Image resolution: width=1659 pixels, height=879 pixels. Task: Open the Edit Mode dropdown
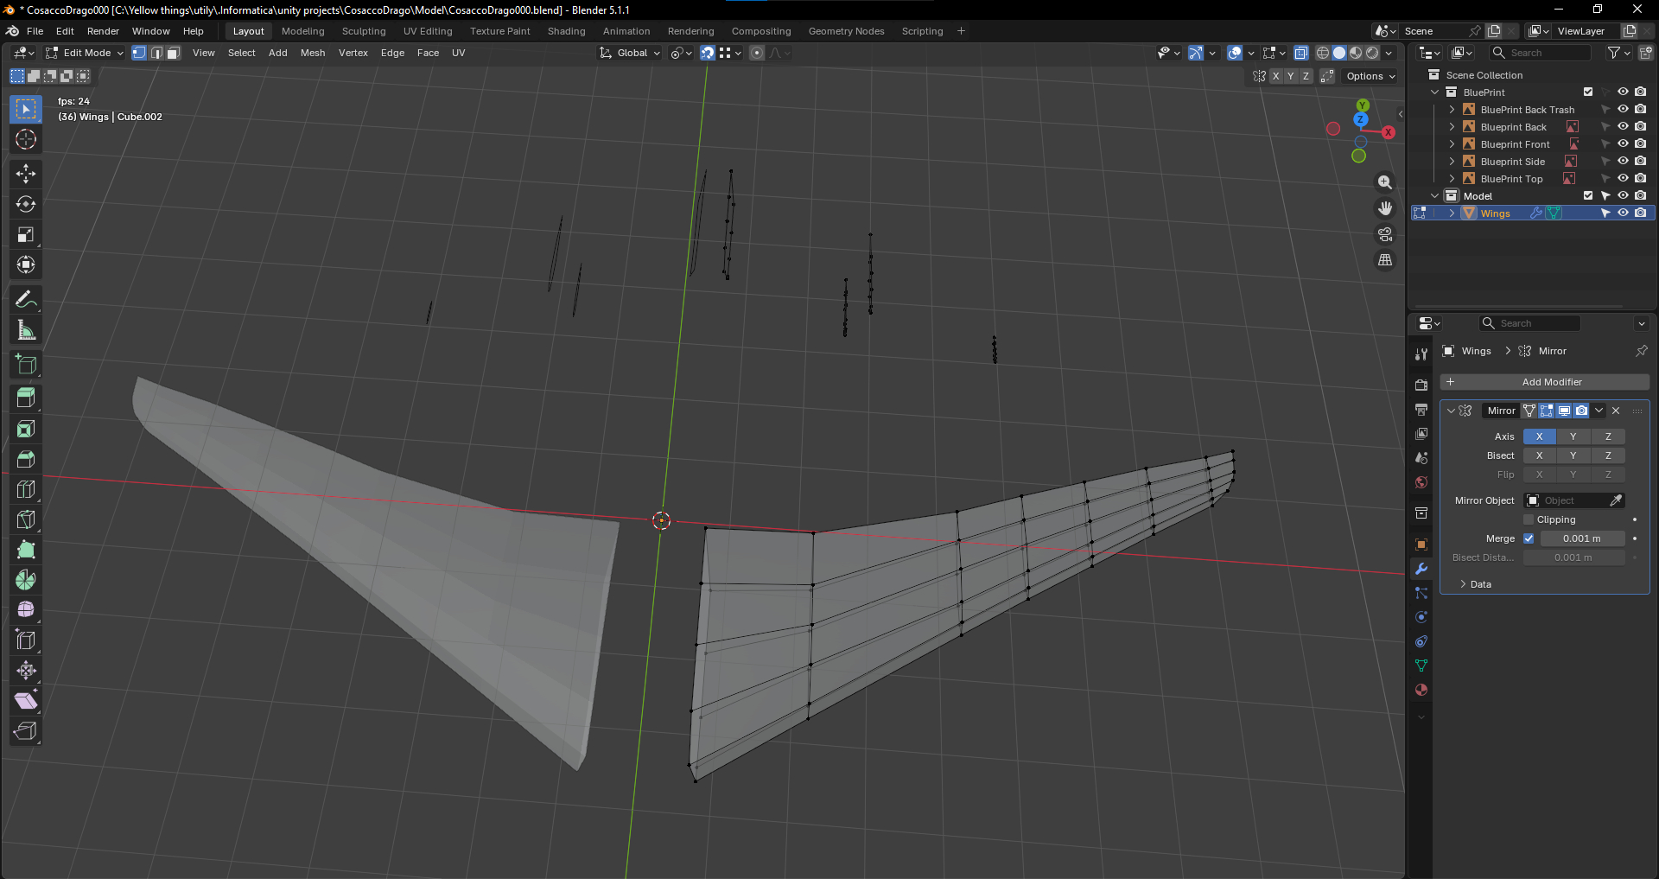85,53
